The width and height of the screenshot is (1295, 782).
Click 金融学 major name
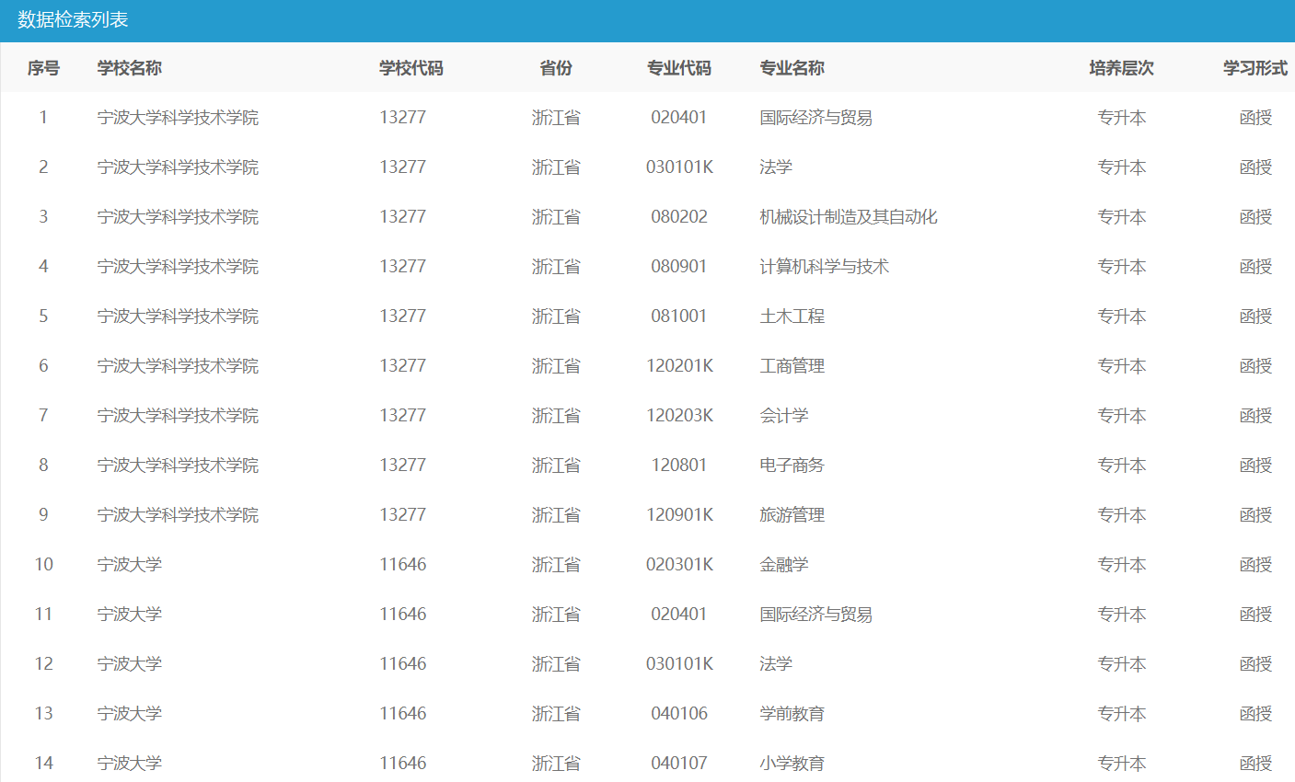point(784,565)
